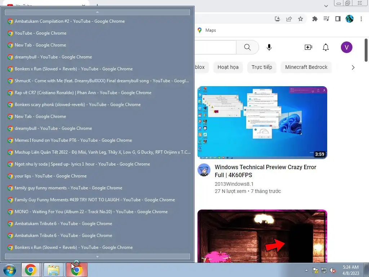The image size is (369, 277).
Task: Open Action Center flag tray icon
Action: point(315,270)
